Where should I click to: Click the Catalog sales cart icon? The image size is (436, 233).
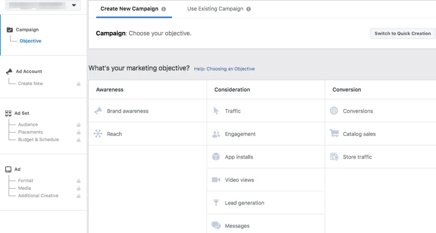[x=334, y=134]
